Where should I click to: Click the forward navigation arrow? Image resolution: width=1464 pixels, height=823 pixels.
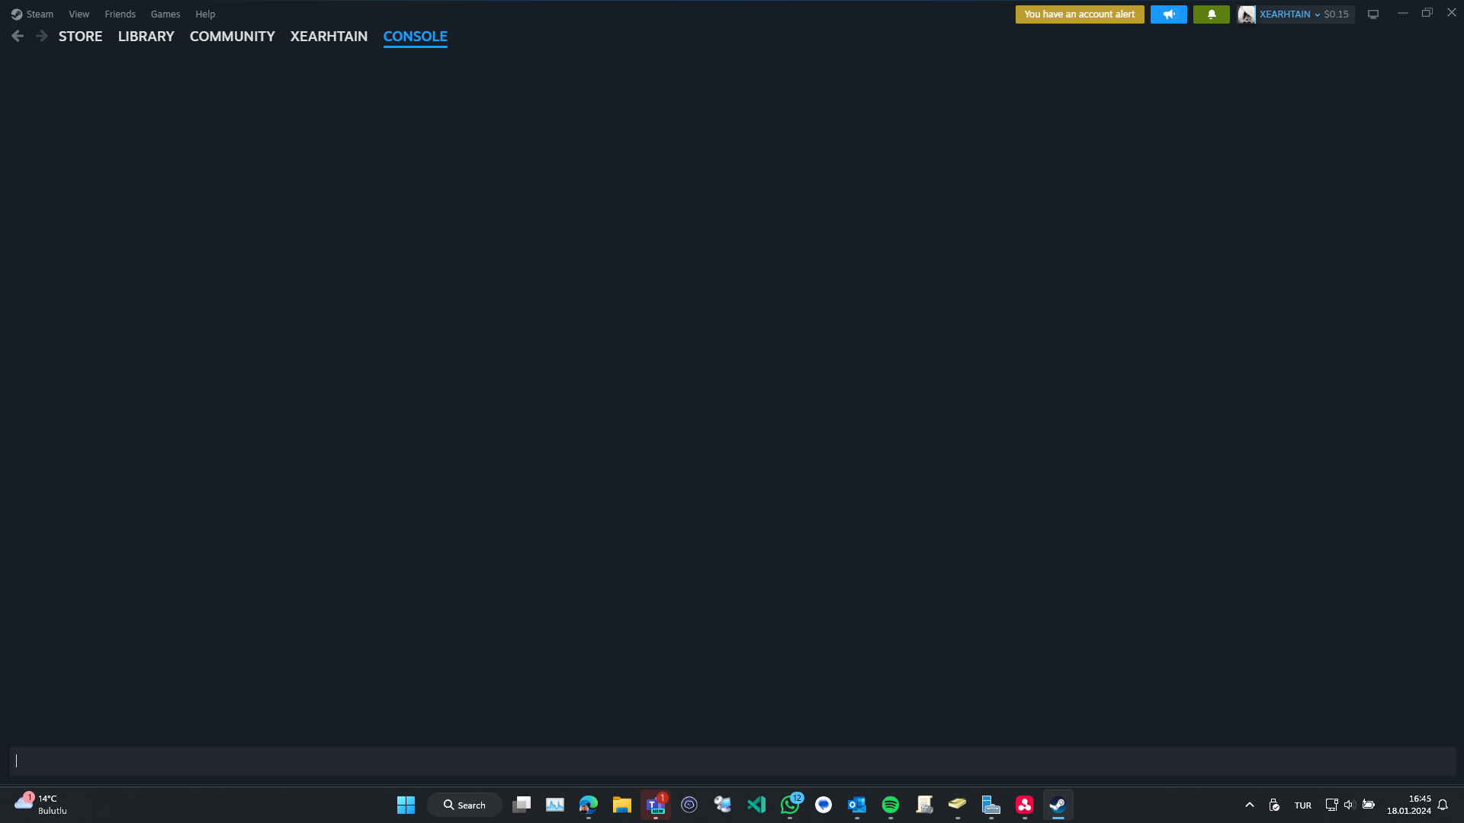pos(42,36)
